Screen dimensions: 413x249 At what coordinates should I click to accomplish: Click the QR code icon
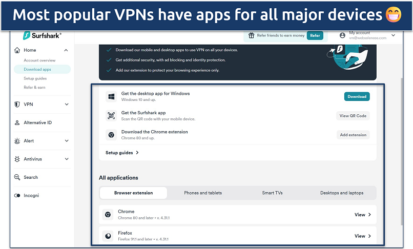(111, 116)
